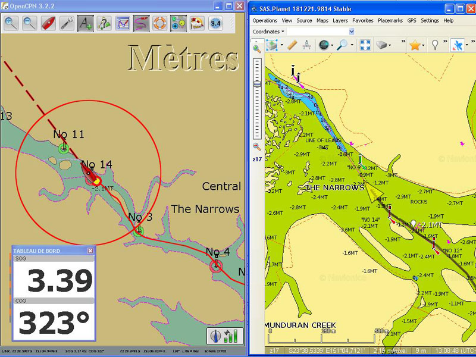Screen dimensions: 476x357
Task: Click the SAS.Planet vertical zoom slider
Action: 257,99
